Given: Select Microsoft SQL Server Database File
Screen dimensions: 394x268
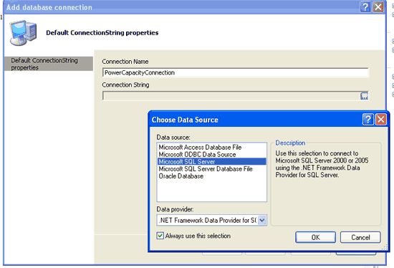Looking at the screenshot, I should tap(211, 168).
